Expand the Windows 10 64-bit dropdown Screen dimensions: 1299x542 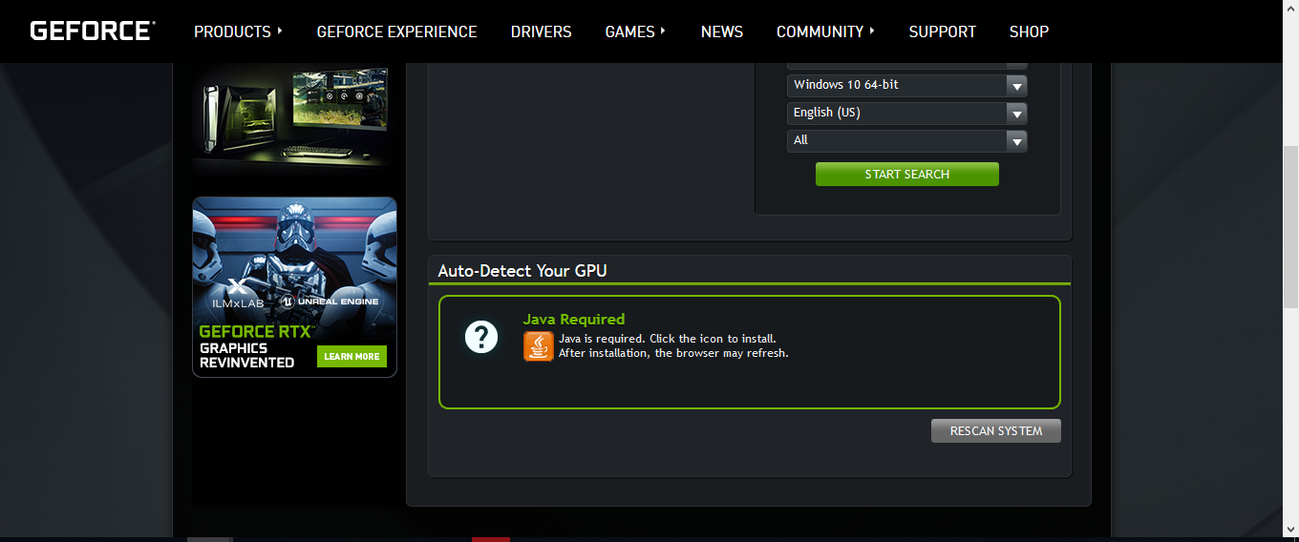907,85
